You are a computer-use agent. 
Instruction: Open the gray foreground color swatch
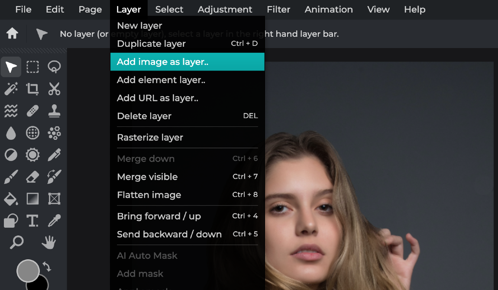coord(28,271)
